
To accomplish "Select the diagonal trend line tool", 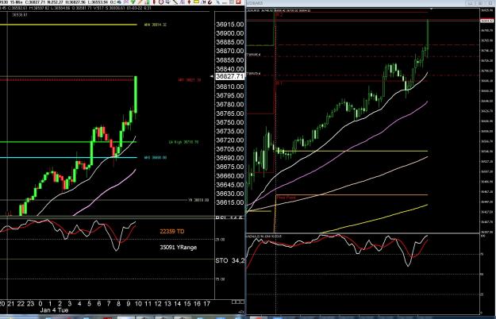I will coord(175,2).
